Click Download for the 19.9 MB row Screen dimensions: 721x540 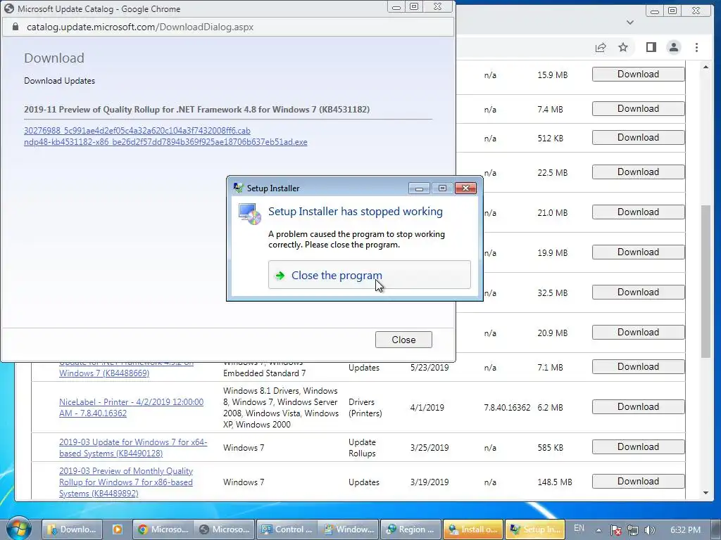click(638, 252)
